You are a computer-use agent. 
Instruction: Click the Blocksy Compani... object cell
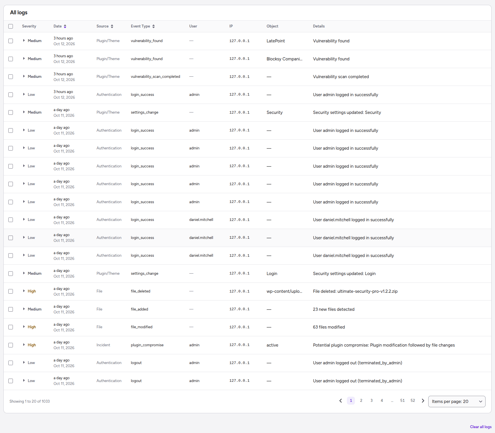click(284, 59)
